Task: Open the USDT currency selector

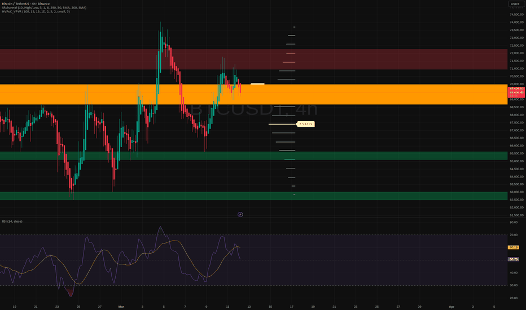Action: click(515, 4)
